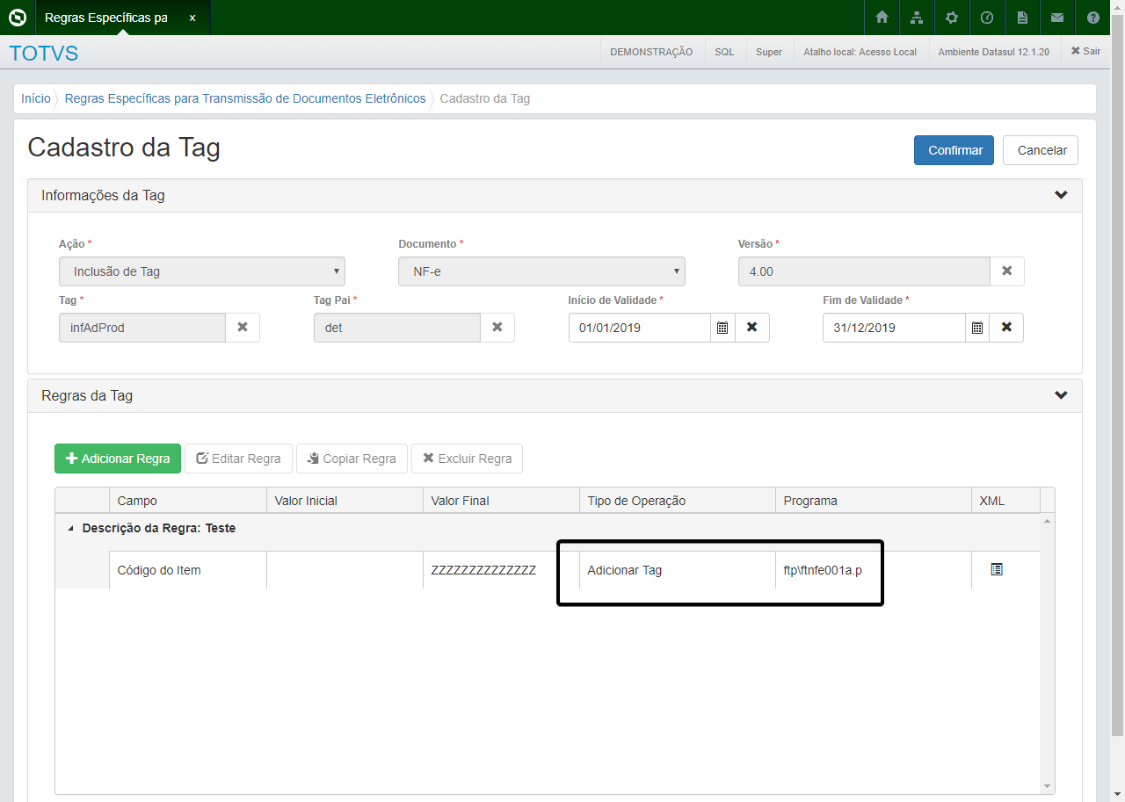Click the SQL status label
Screen dimensions: 1125x802
724,52
